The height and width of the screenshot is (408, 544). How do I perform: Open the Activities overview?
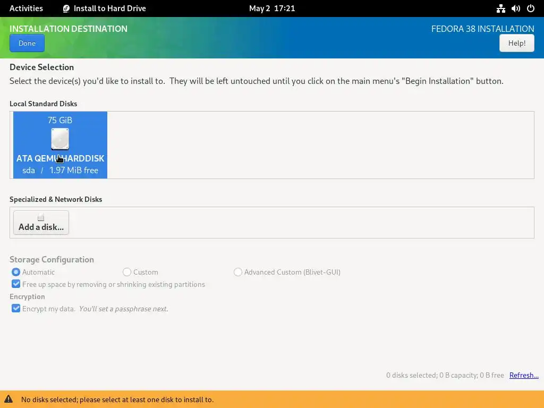(26, 8)
